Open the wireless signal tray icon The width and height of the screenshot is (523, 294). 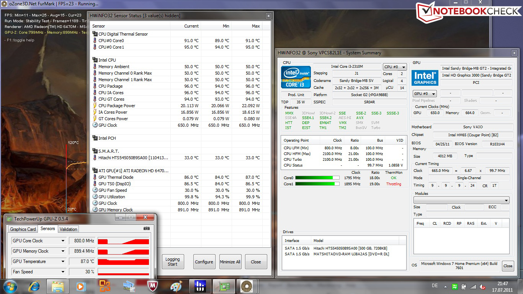[x=473, y=287]
